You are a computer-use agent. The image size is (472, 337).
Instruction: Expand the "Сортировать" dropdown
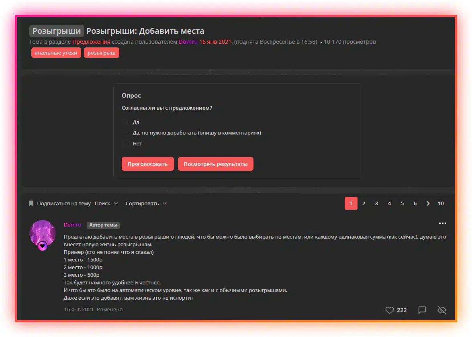pyautogui.click(x=146, y=204)
